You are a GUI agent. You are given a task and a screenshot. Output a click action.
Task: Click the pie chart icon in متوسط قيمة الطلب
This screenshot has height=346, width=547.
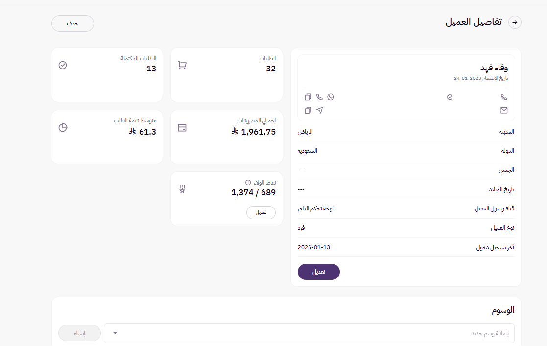coord(63,128)
